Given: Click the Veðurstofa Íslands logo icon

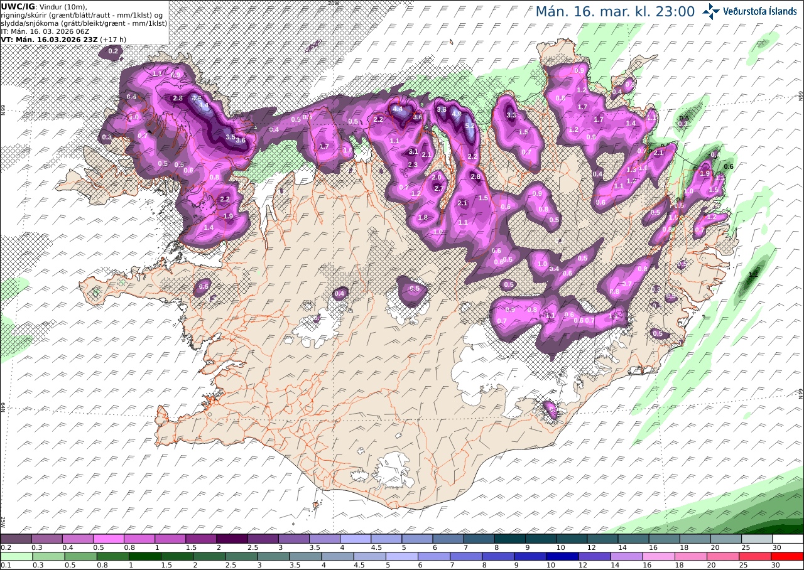Looking at the screenshot, I should [x=711, y=11].
